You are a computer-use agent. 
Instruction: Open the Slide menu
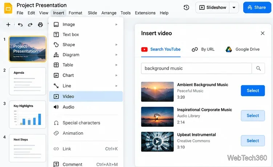[x=92, y=13]
